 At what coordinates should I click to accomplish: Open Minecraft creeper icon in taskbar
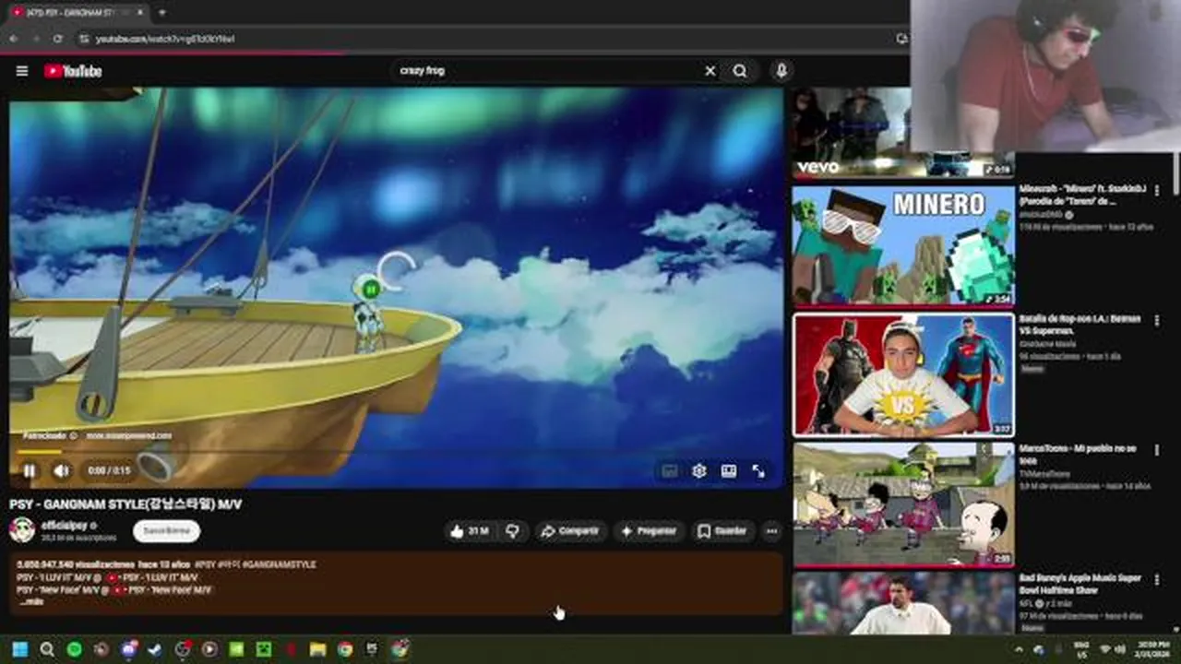264,649
